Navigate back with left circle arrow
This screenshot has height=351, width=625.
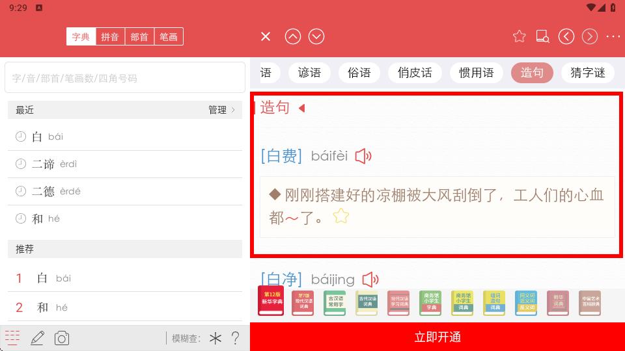[566, 36]
